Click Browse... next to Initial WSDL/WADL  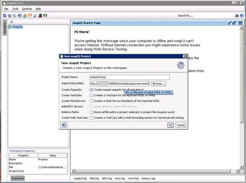[x=159, y=84]
